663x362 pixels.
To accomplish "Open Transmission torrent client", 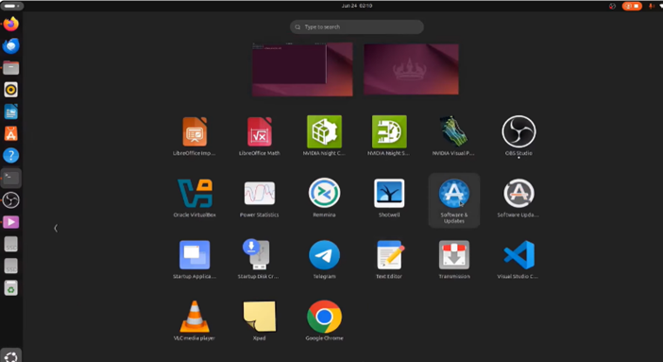I will pos(453,260).
